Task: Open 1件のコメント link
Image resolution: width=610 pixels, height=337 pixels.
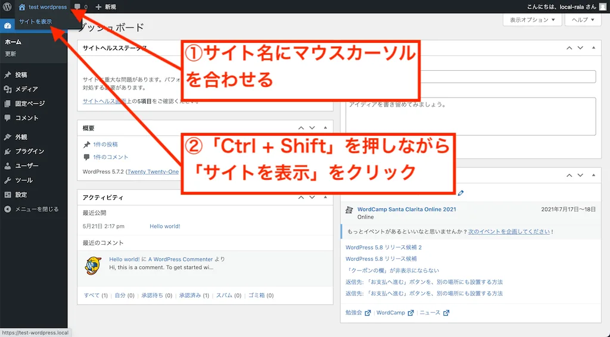Action: [110, 157]
